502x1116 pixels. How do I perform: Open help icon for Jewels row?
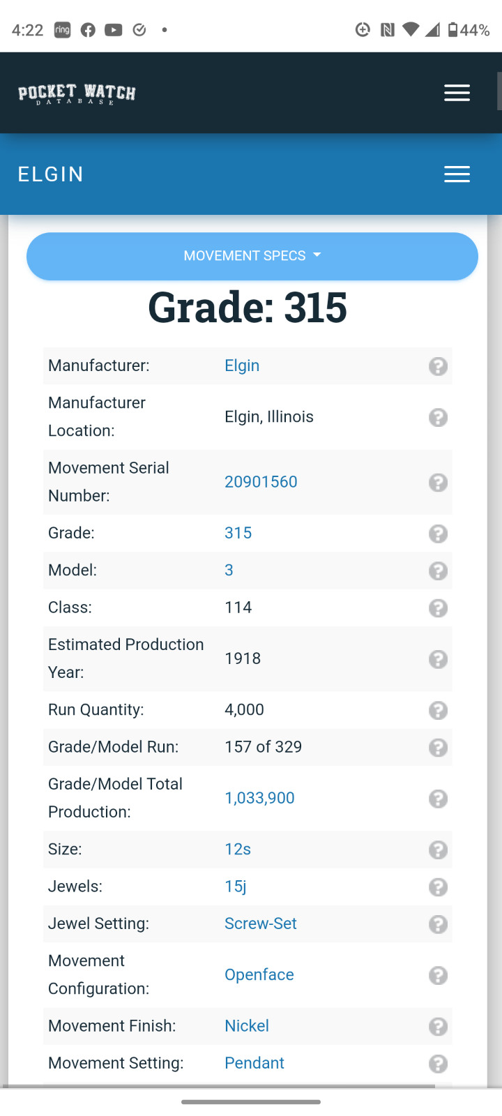(x=438, y=887)
